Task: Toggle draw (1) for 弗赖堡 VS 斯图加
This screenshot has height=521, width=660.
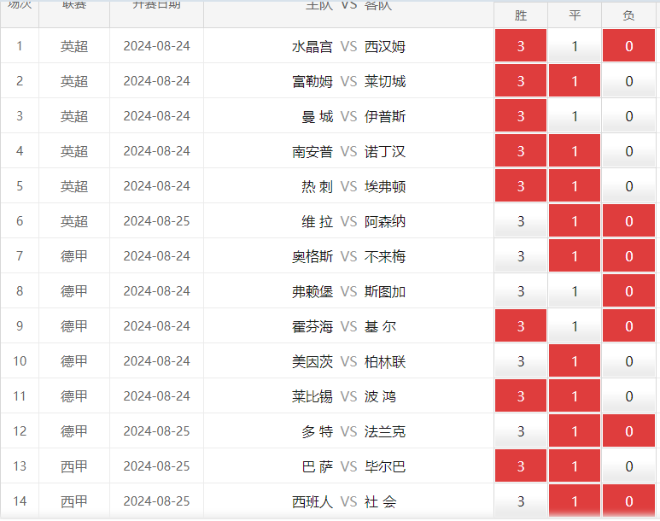Action: pyautogui.click(x=575, y=290)
